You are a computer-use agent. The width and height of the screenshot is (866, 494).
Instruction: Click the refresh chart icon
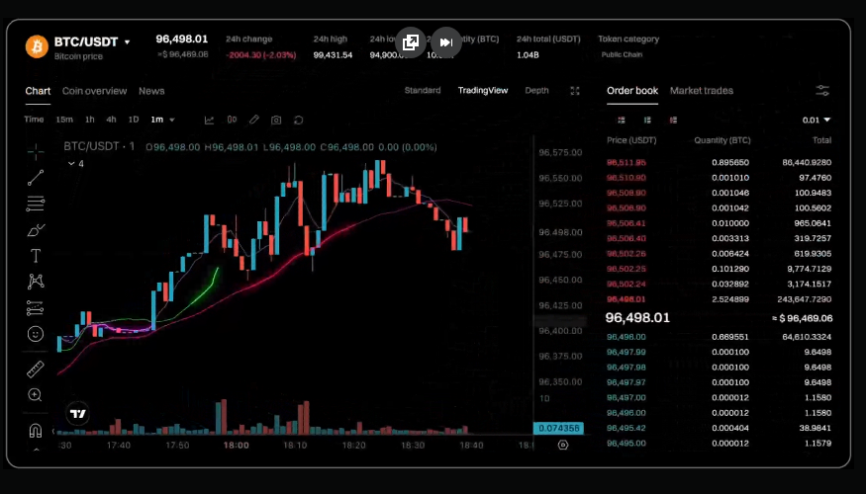point(298,120)
